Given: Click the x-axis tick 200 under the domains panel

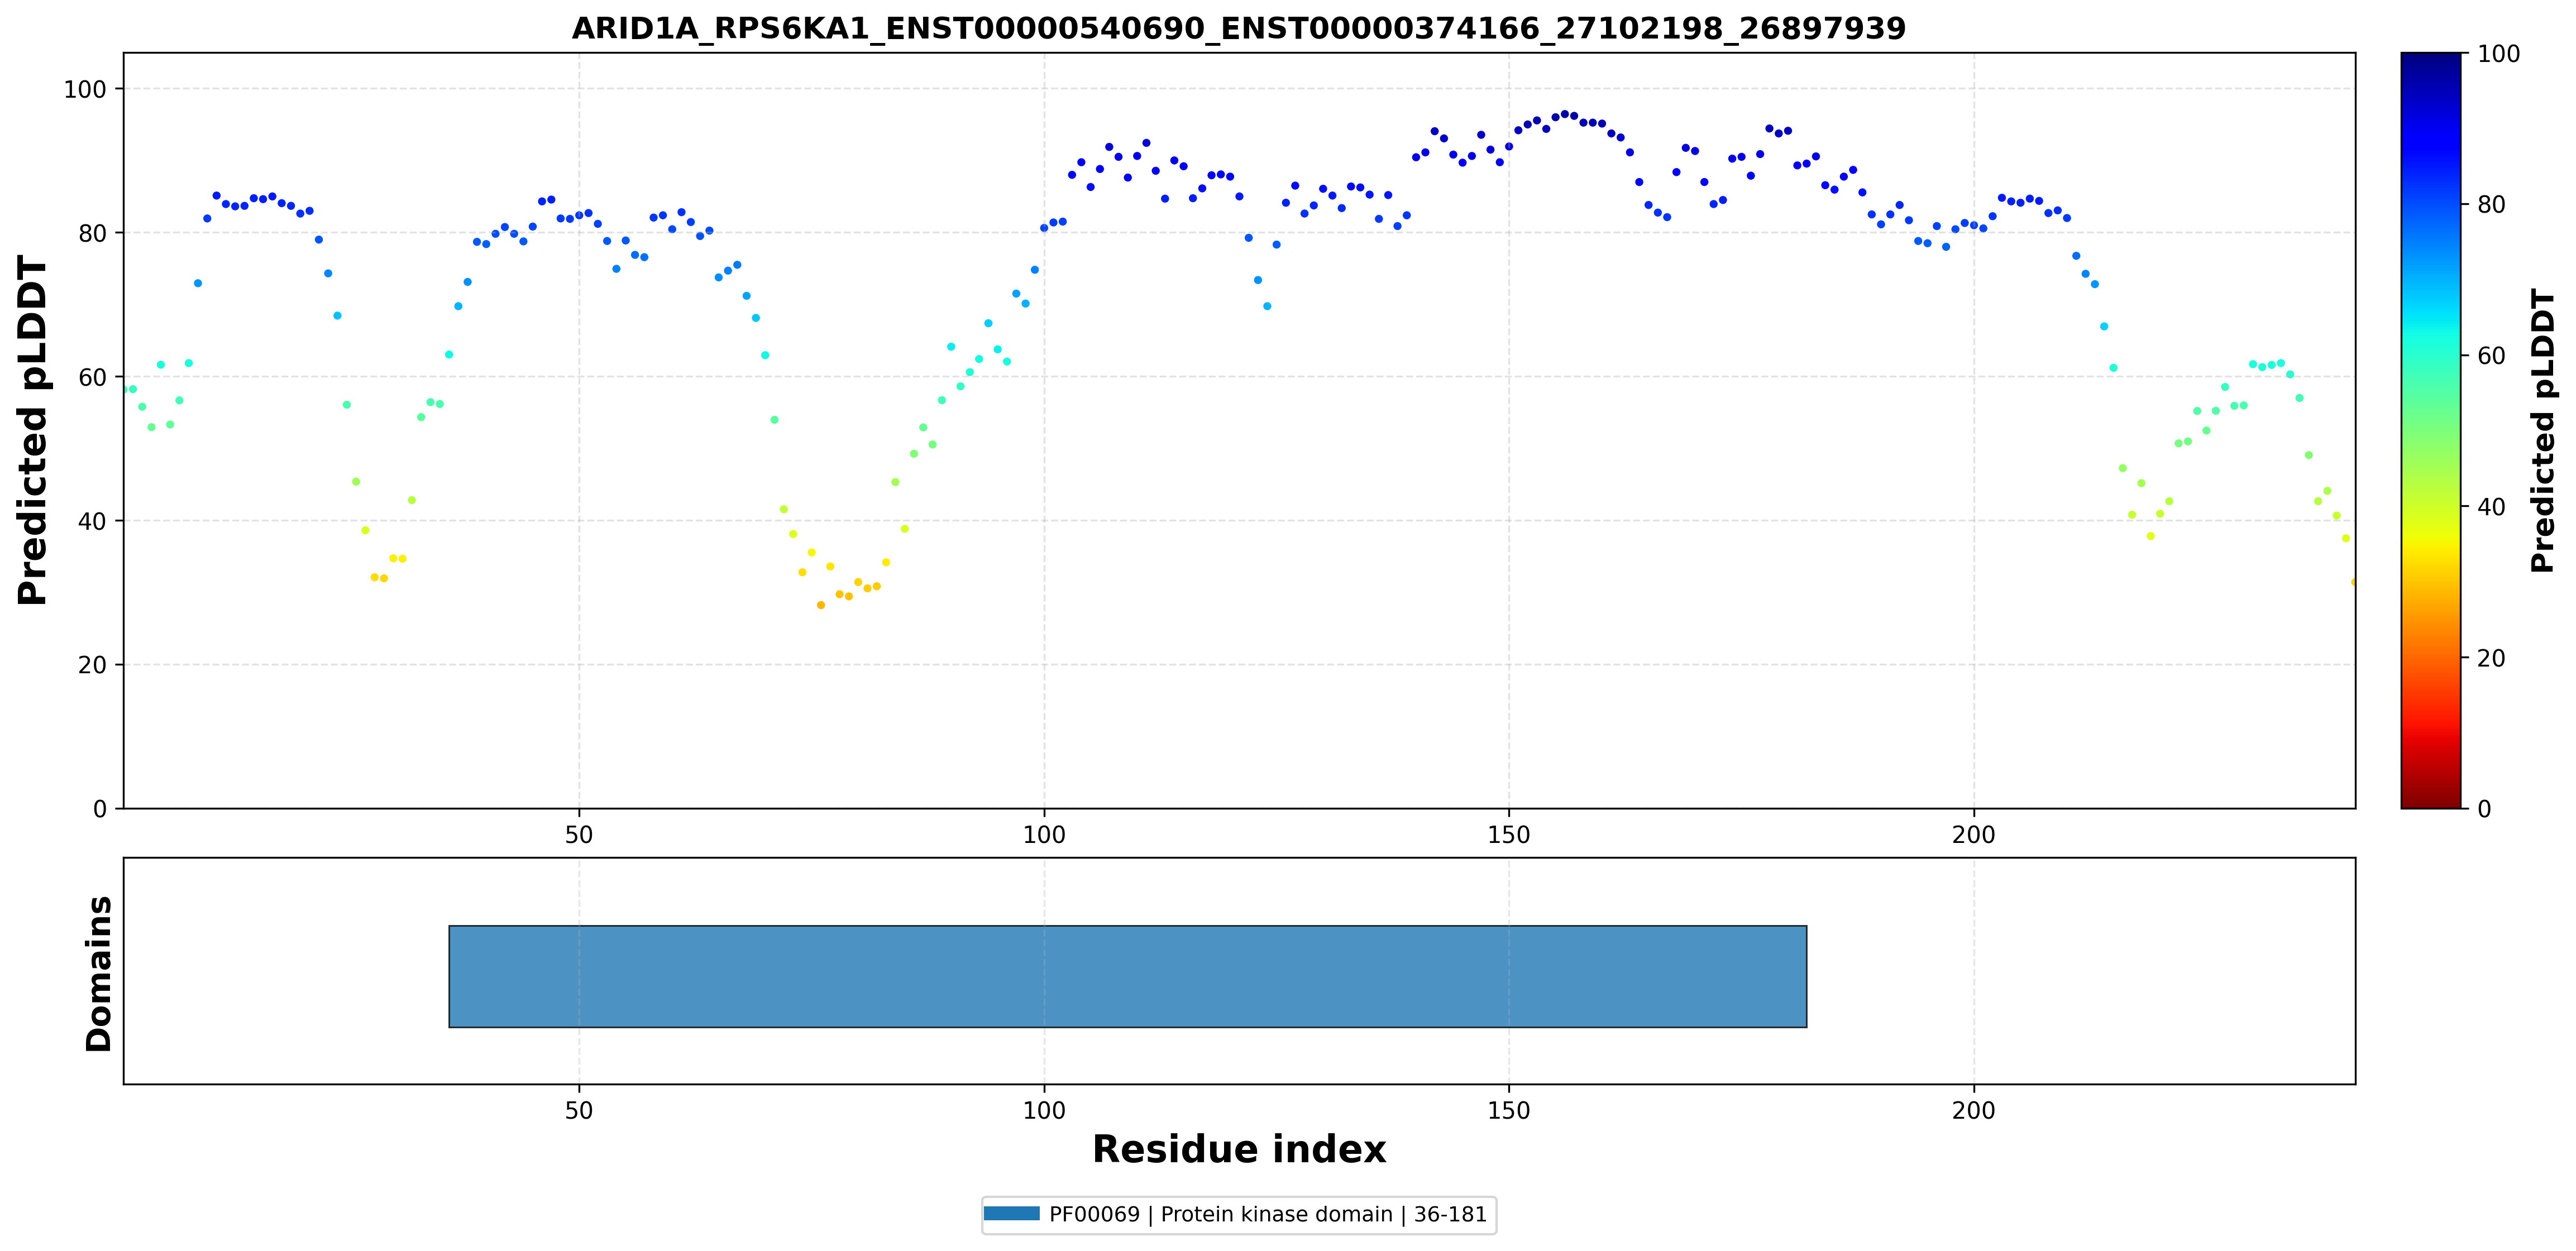Looking at the screenshot, I should (x=1974, y=1110).
